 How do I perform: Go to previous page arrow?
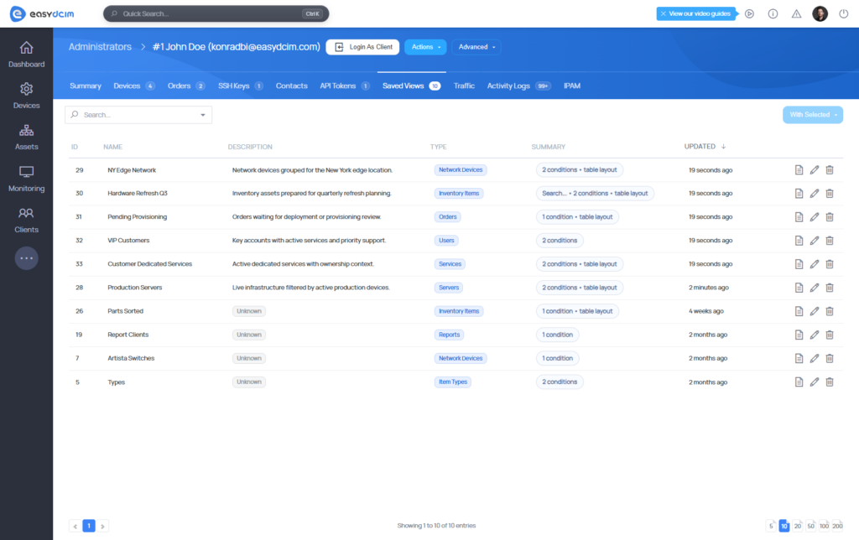click(75, 527)
